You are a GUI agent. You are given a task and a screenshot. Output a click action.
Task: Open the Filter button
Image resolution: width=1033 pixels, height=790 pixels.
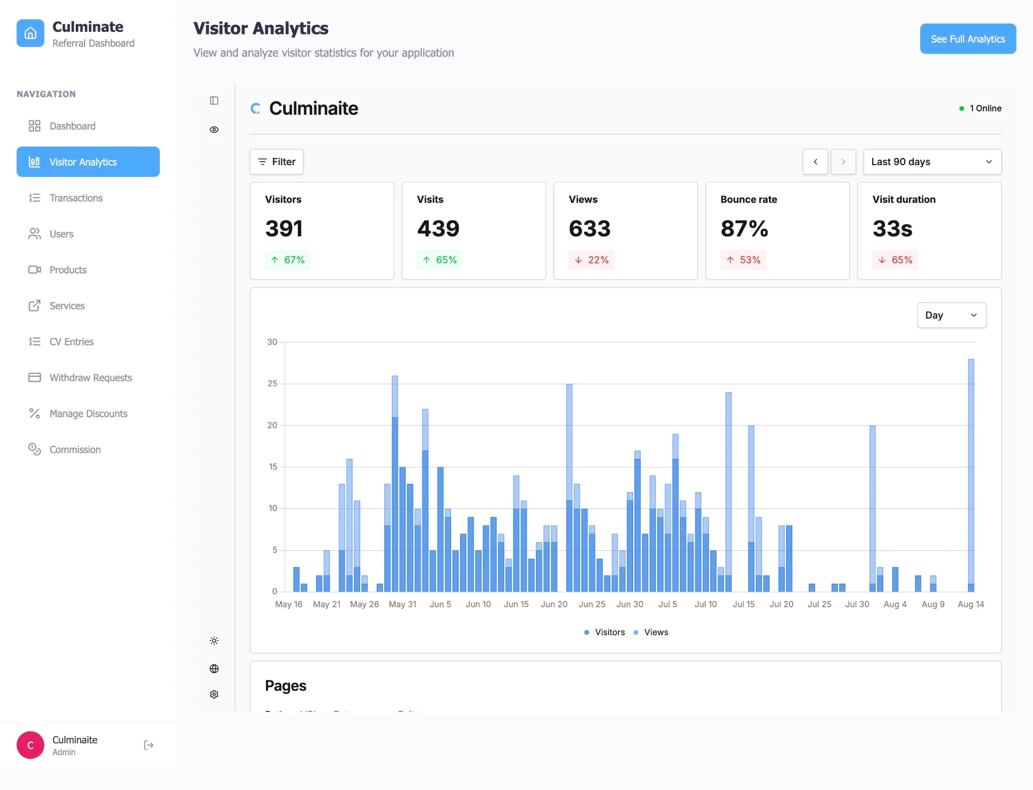[277, 162]
